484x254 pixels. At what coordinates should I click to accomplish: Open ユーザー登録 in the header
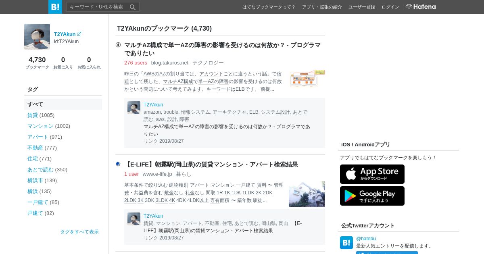pyautogui.click(x=362, y=7)
